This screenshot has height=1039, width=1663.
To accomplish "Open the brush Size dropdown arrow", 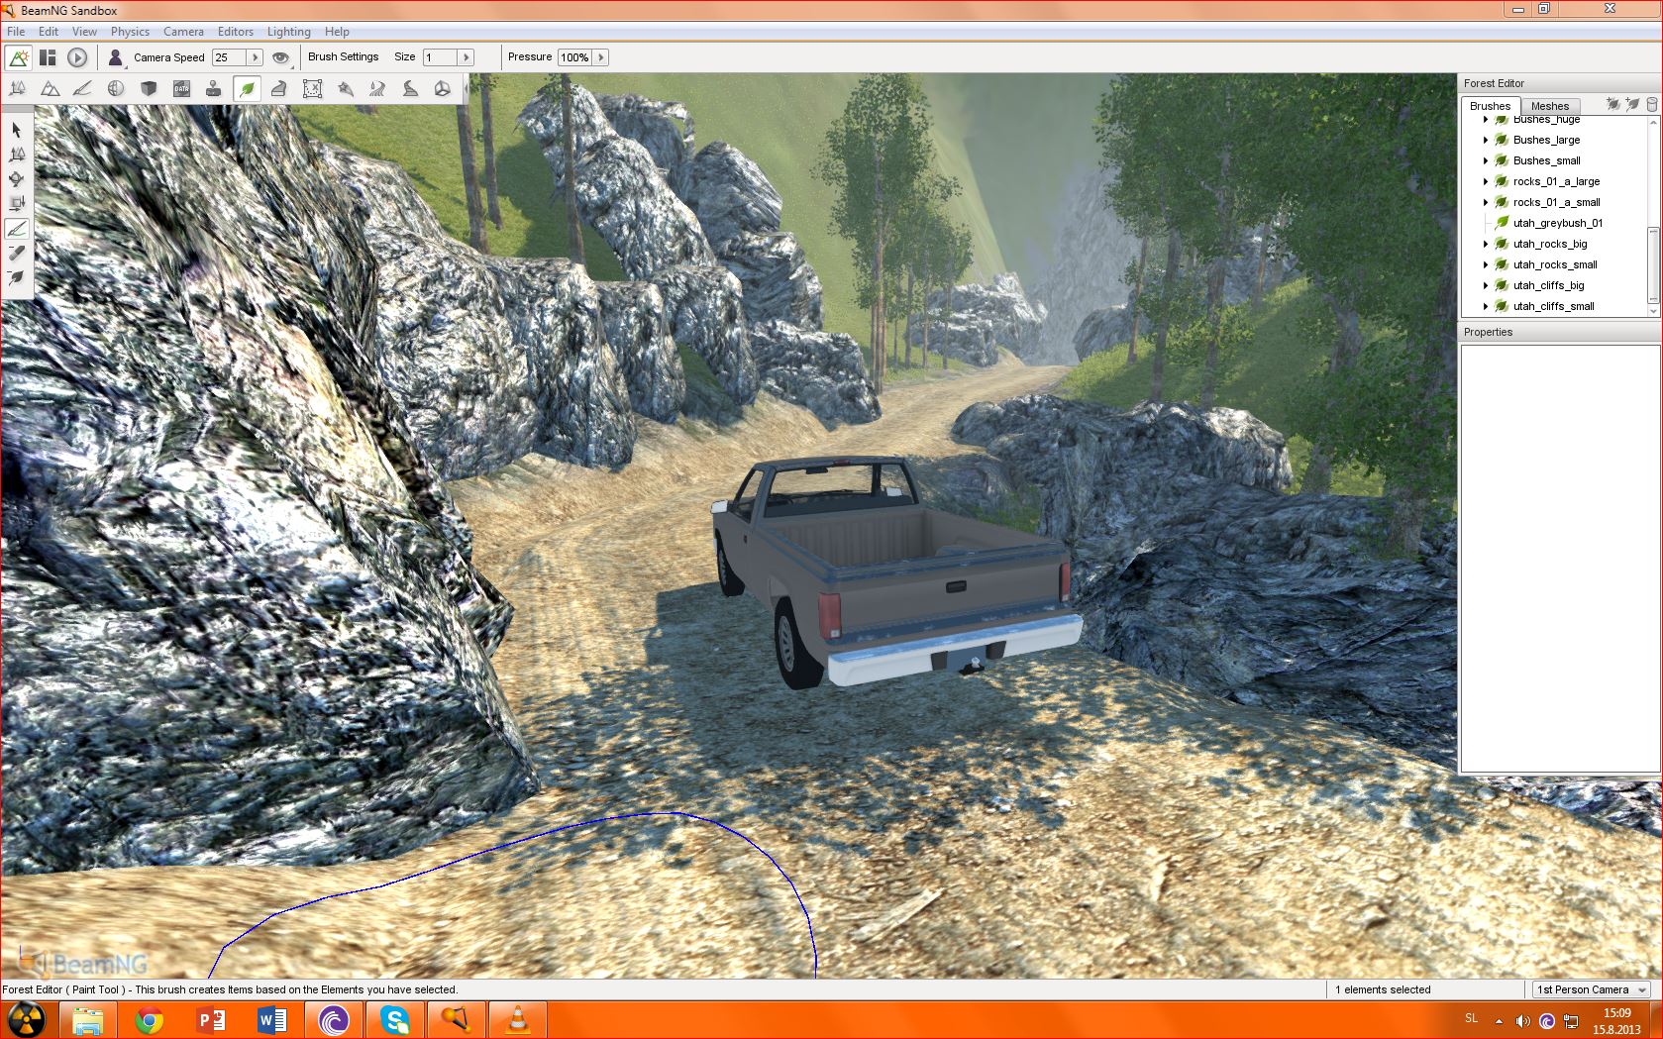I will pos(466,57).
